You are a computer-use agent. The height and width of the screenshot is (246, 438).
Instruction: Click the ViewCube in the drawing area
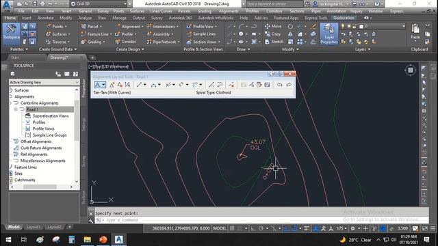point(411,70)
